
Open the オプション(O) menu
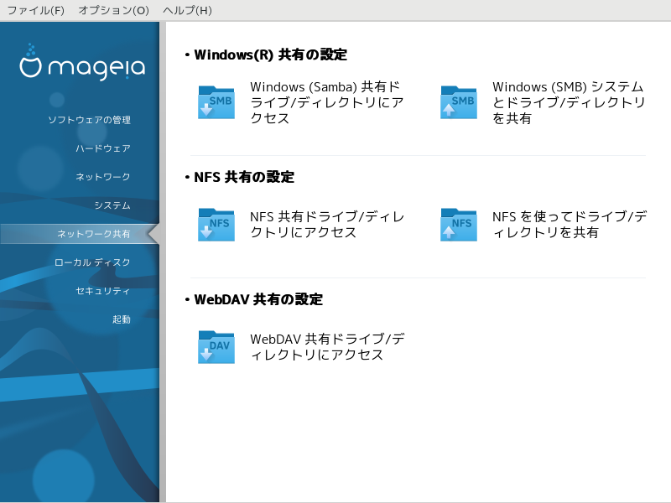click(x=113, y=10)
